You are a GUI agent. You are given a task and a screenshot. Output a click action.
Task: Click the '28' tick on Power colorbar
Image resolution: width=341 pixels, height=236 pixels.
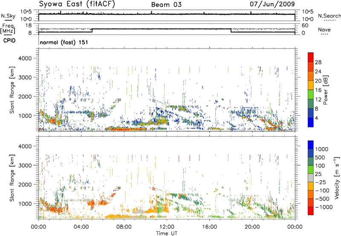tap(318, 62)
